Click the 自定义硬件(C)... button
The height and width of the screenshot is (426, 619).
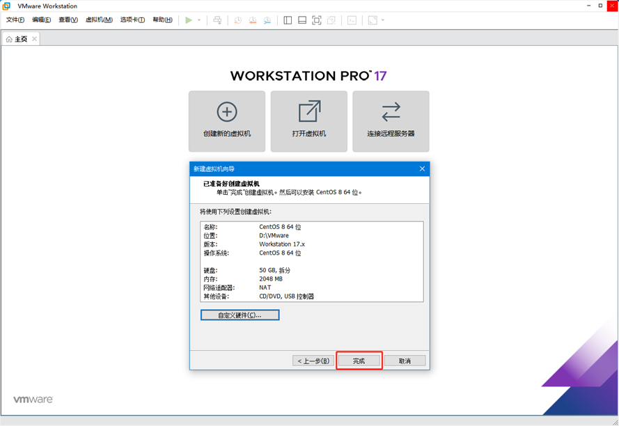click(x=240, y=315)
